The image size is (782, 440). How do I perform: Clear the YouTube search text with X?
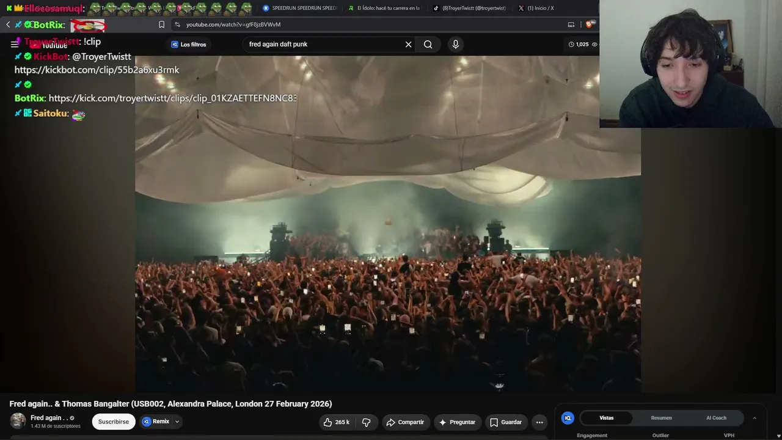coord(408,44)
